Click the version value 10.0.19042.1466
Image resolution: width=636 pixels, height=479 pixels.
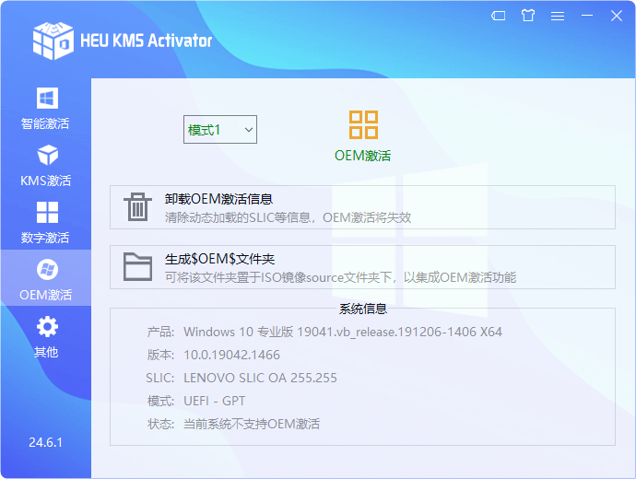point(231,355)
